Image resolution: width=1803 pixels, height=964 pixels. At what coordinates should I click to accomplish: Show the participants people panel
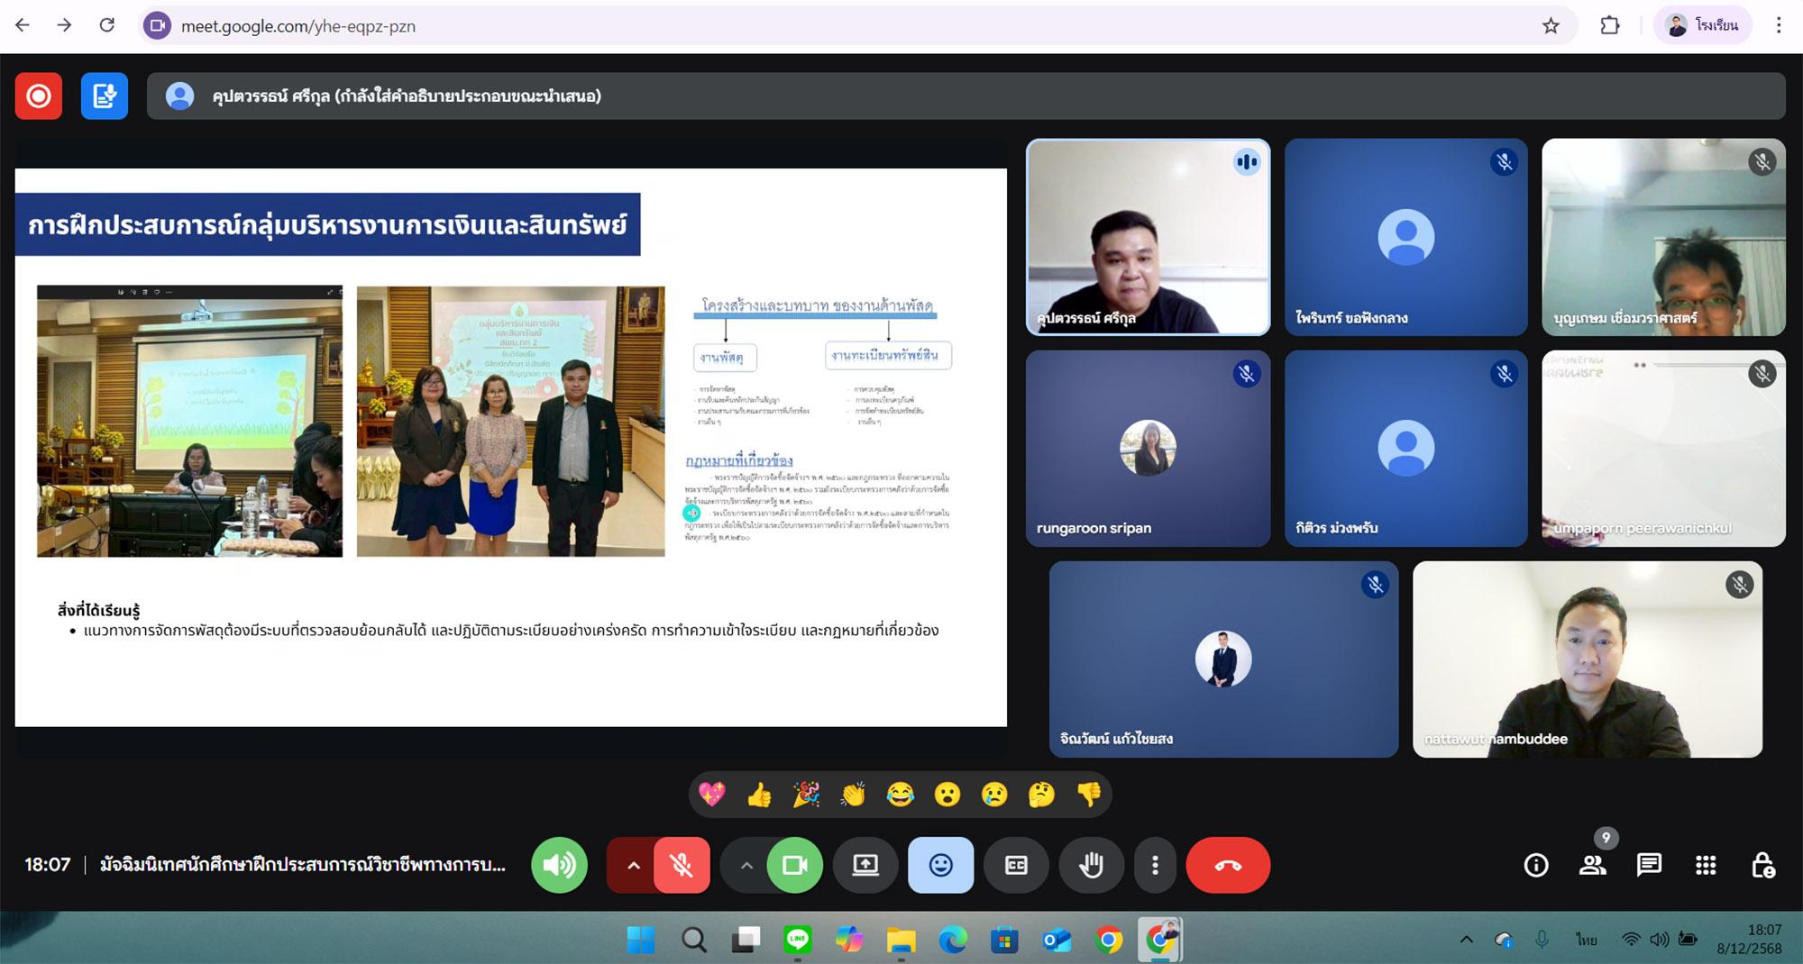[x=1592, y=866]
